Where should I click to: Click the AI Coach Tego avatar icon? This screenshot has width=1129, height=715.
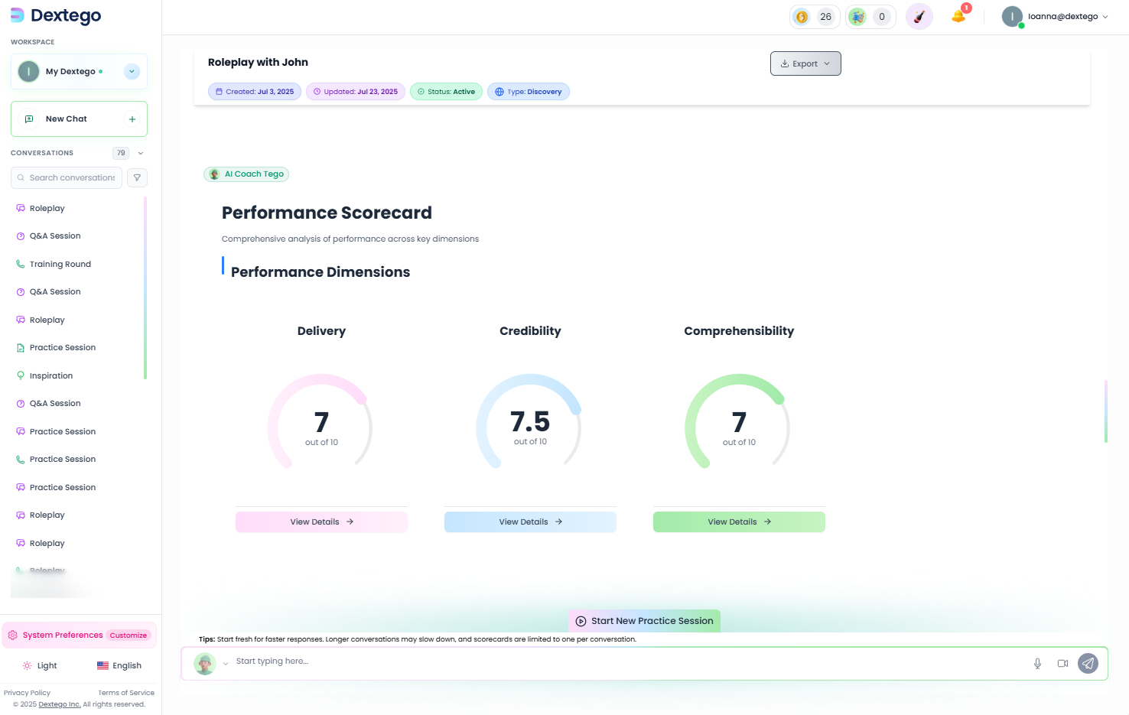point(214,174)
